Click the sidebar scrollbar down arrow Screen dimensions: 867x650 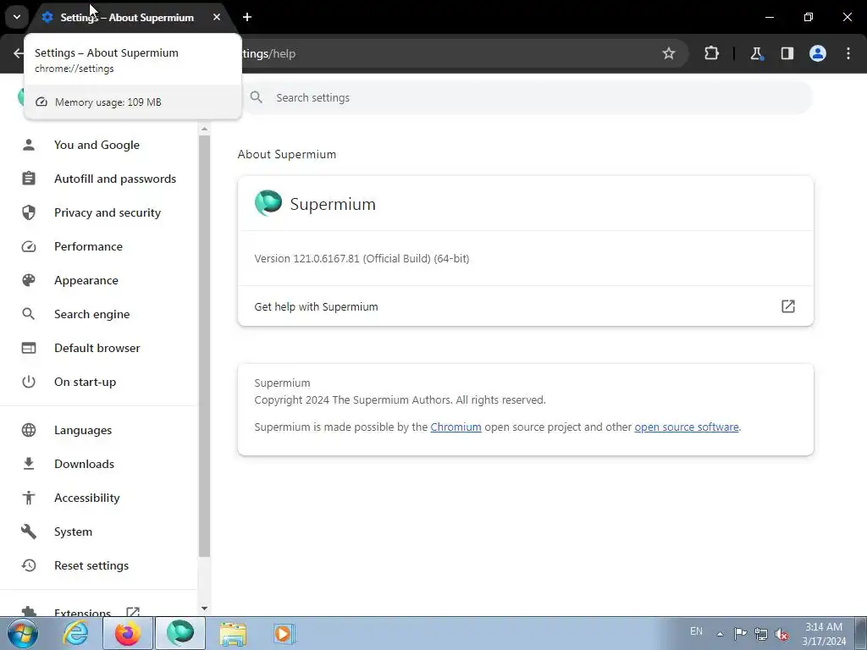coord(205,609)
